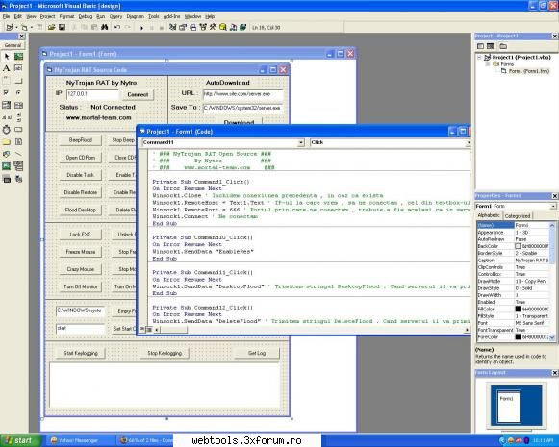Open Add Form dropdown arrow
Viewport: 559px width, 447px height.
32,28
